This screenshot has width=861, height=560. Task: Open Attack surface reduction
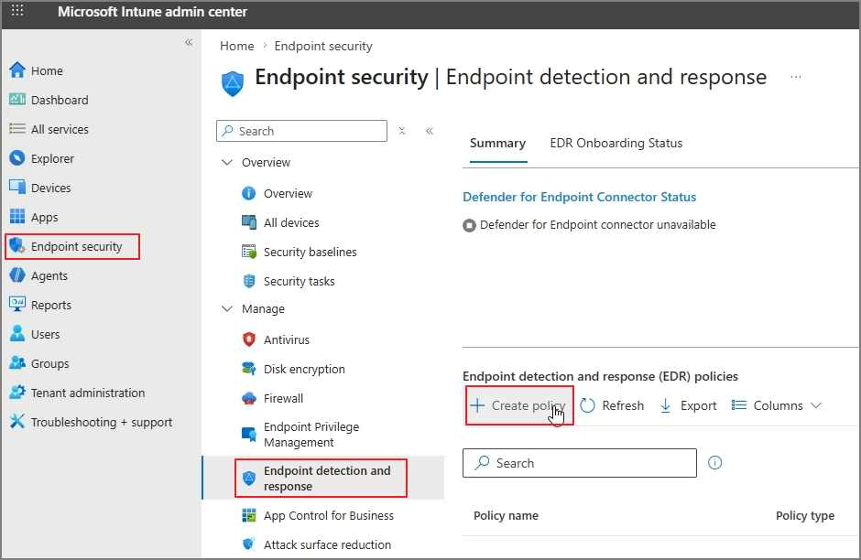(327, 544)
